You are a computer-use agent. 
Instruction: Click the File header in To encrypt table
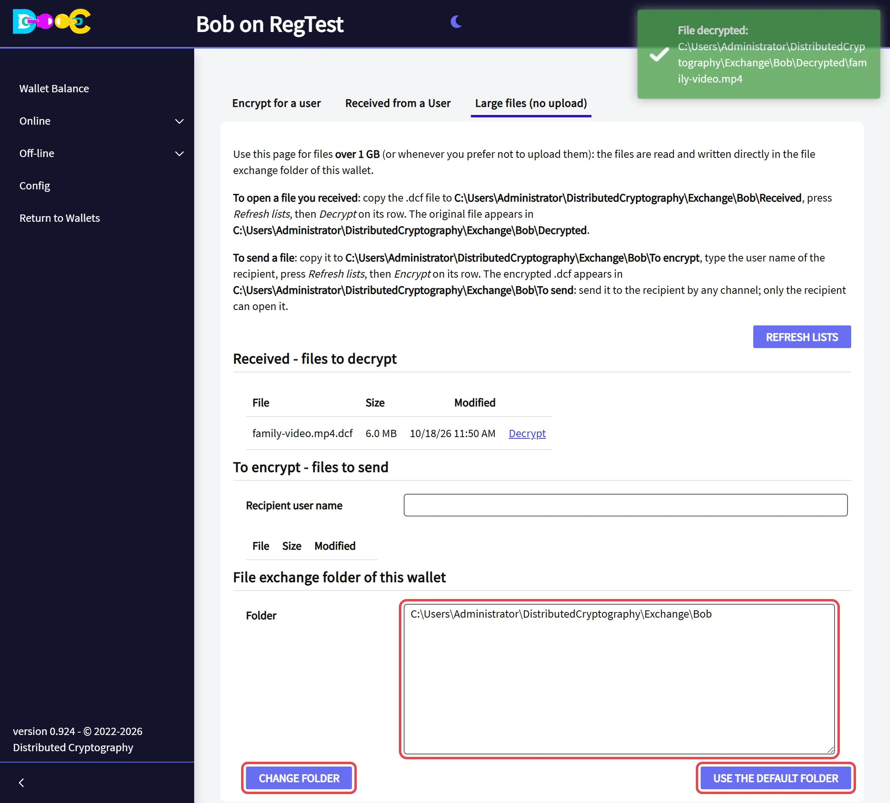[x=261, y=546]
